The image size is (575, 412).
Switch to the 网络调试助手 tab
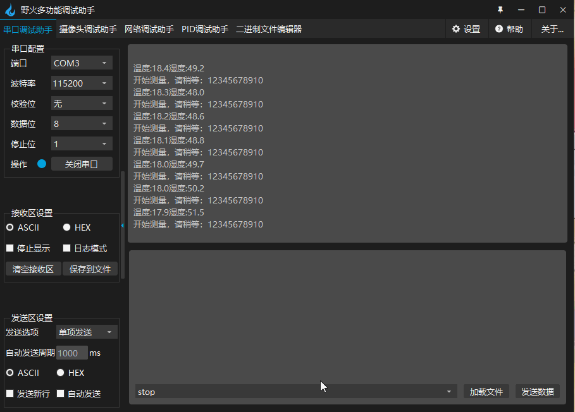point(149,29)
